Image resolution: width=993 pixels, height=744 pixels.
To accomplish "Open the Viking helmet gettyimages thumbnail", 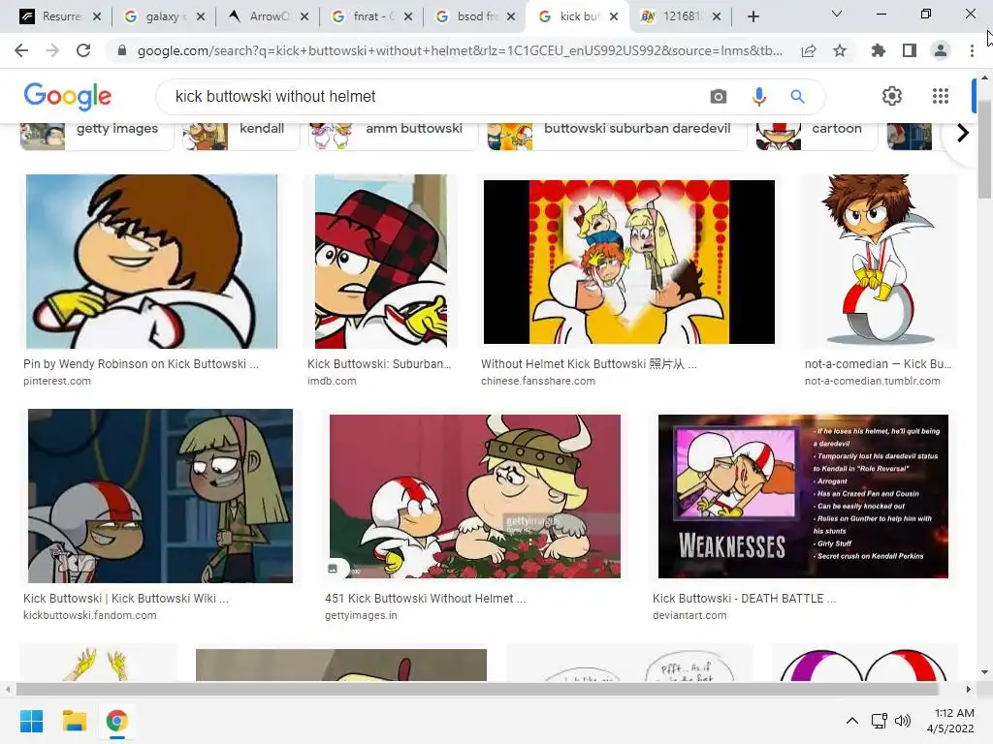I will coord(475,496).
